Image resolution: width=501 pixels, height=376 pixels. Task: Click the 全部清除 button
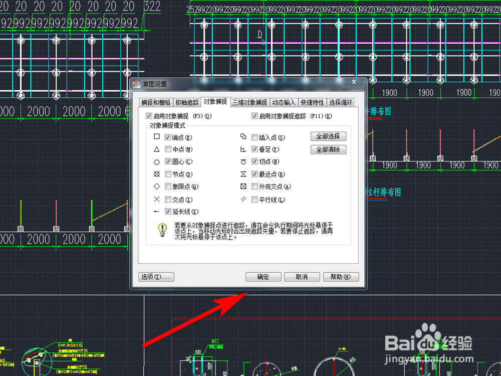pos(328,149)
